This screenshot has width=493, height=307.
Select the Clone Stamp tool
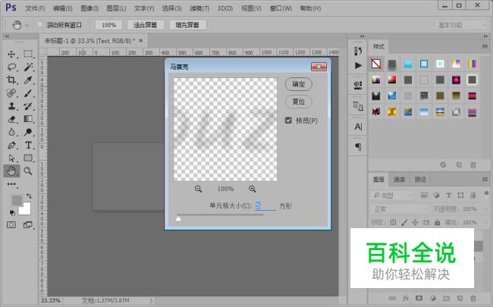[11, 106]
